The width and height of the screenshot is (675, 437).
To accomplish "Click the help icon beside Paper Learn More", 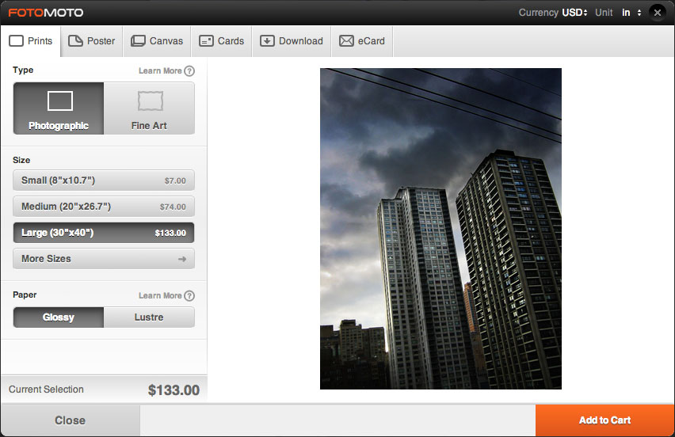I will [x=189, y=296].
